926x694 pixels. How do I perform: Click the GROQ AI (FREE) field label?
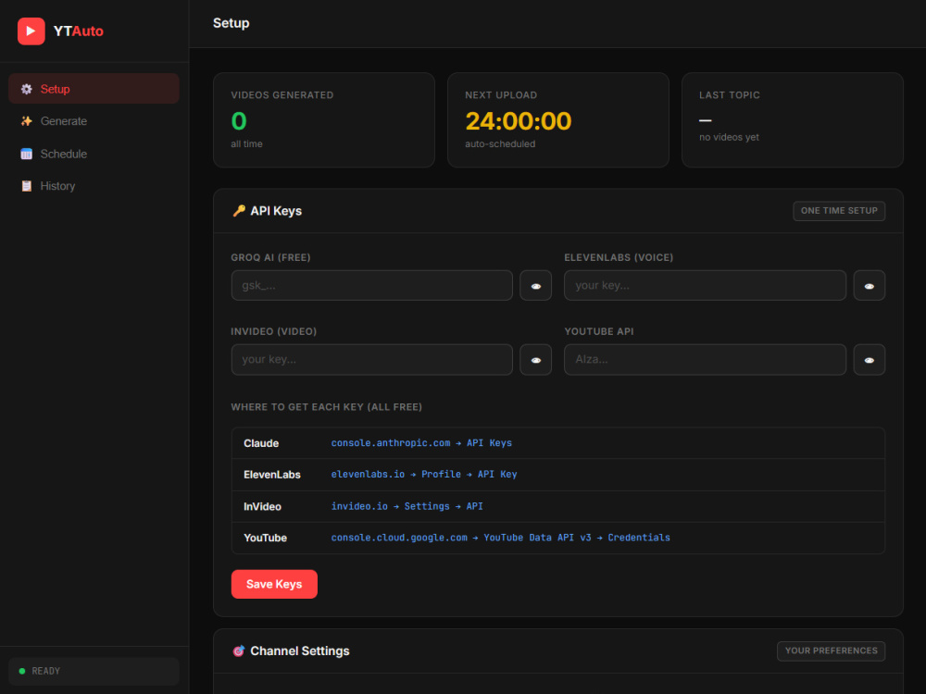click(270, 257)
